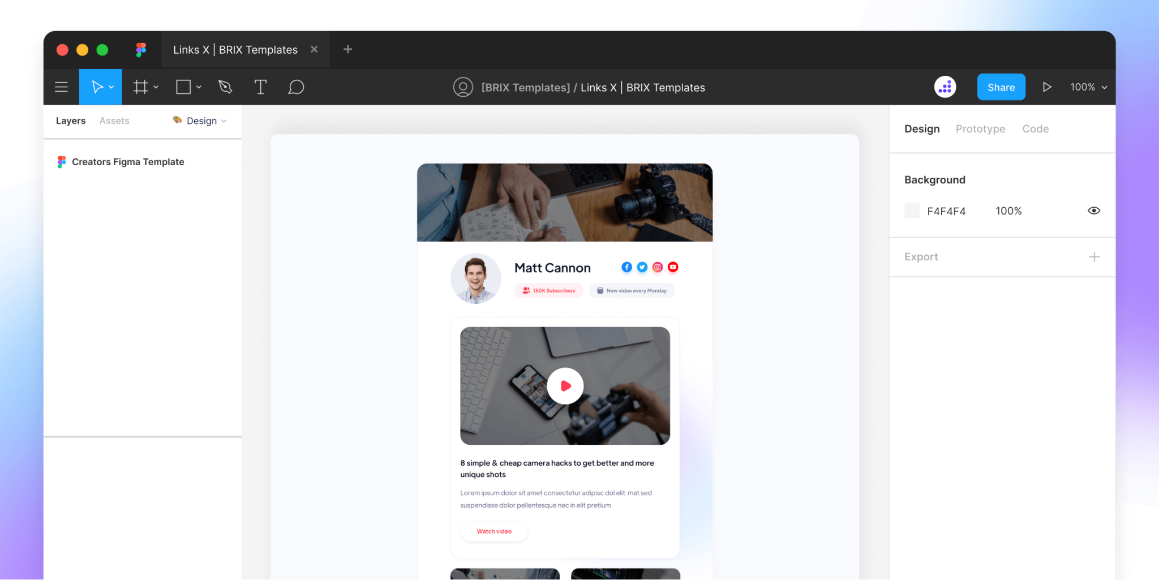Switch to the Prototype tab
The height and width of the screenshot is (580, 1159).
[x=980, y=128]
